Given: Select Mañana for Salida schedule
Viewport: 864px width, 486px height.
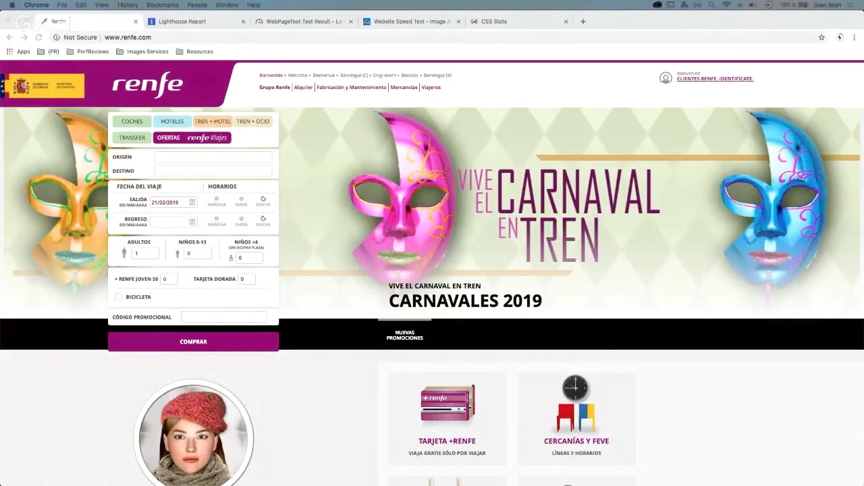Looking at the screenshot, I should click(x=217, y=201).
